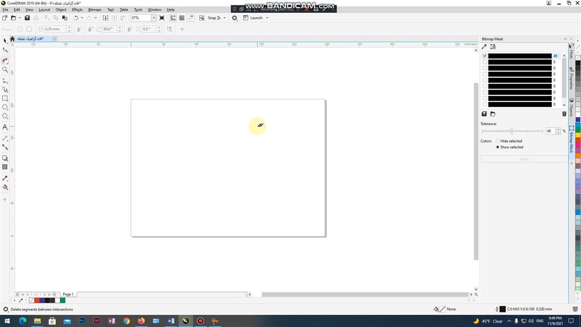Image resolution: width=581 pixels, height=327 pixels.
Task: Expand the Snap To dropdown
Action: [x=224, y=18]
